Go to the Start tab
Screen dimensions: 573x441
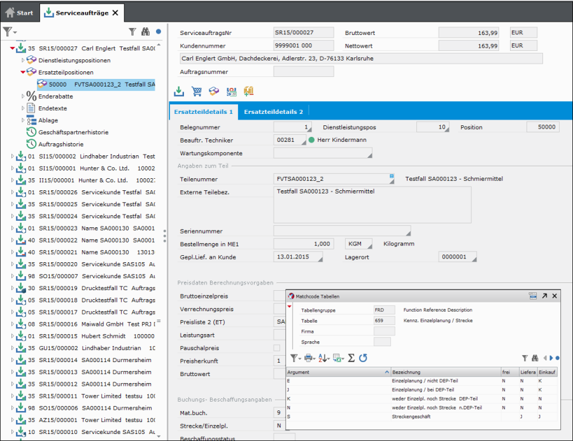[x=19, y=12]
